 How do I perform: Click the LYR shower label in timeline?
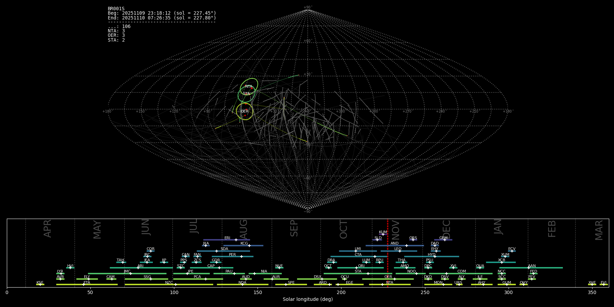coord(60,272)
